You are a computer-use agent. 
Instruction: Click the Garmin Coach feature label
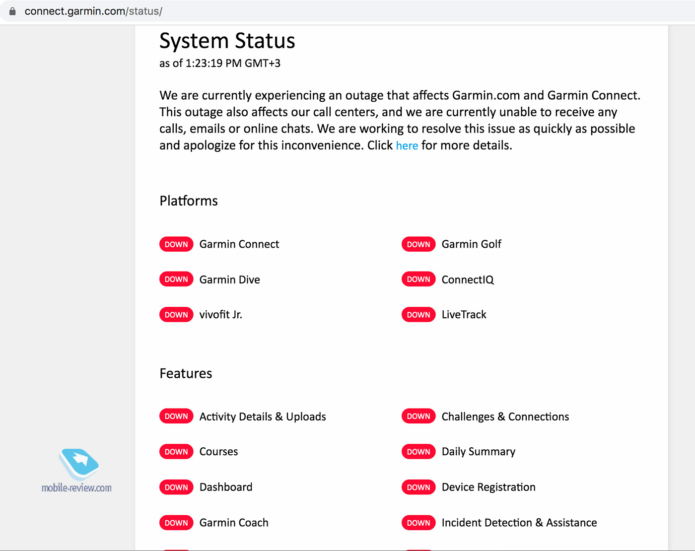(x=234, y=523)
